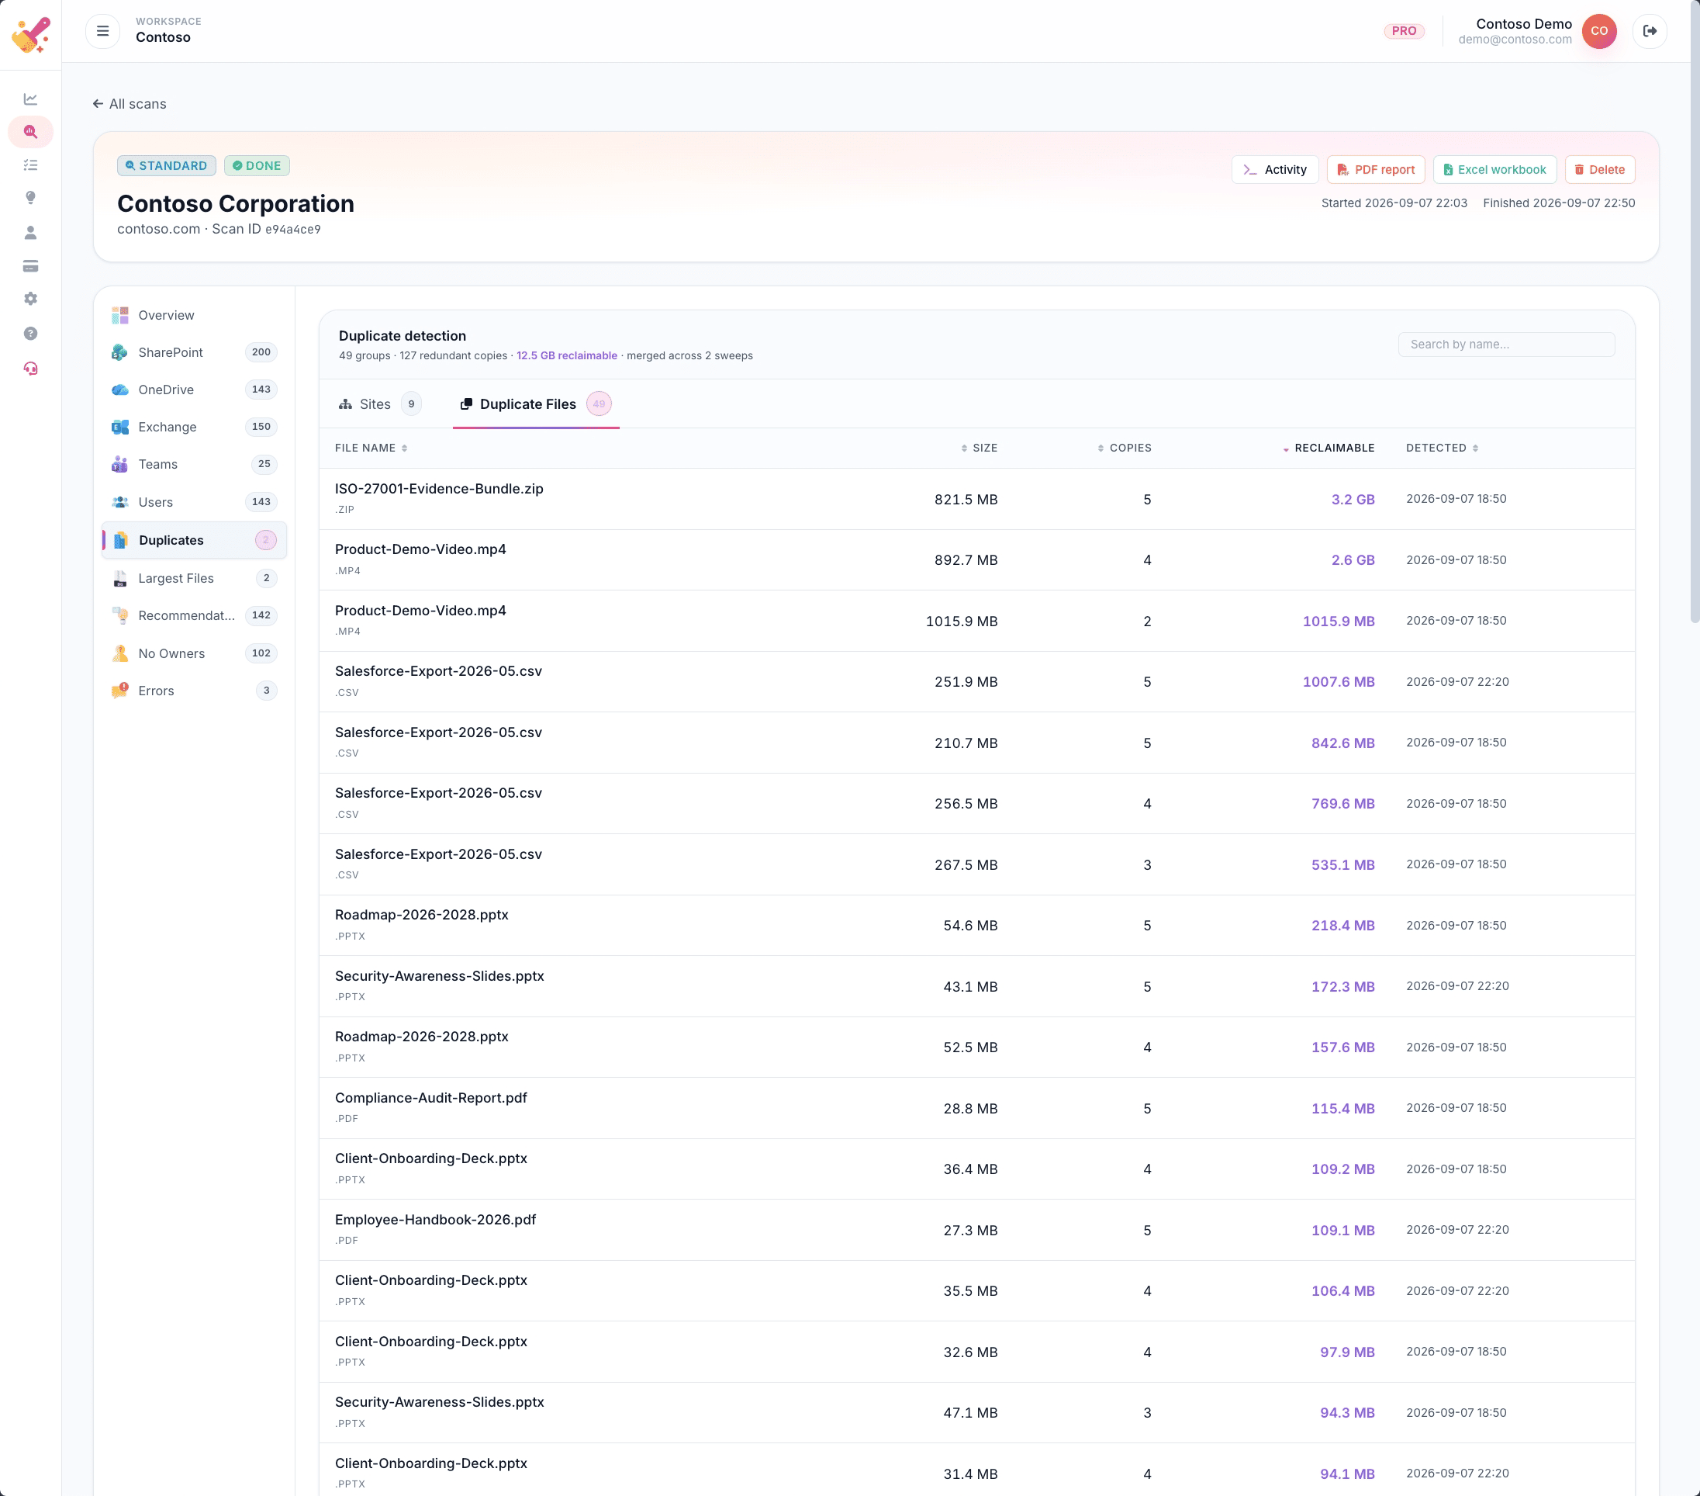
Task: Select the Compliance-Audit-Report.pdf row
Action: pyautogui.click(x=976, y=1107)
